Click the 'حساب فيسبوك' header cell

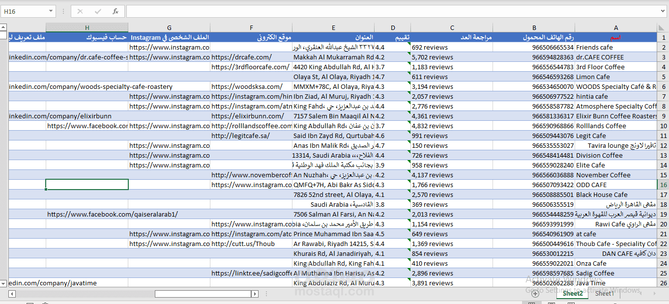[x=87, y=37]
